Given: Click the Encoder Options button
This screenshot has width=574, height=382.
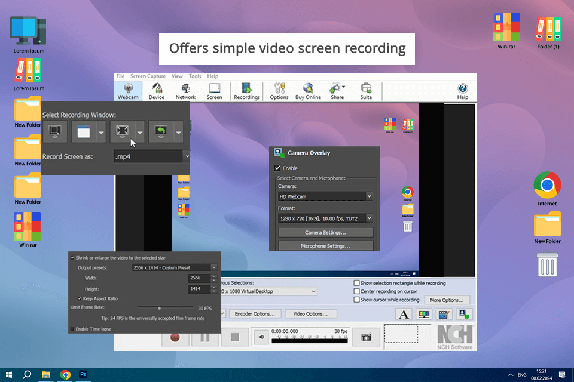Looking at the screenshot, I should pyautogui.click(x=255, y=313).
